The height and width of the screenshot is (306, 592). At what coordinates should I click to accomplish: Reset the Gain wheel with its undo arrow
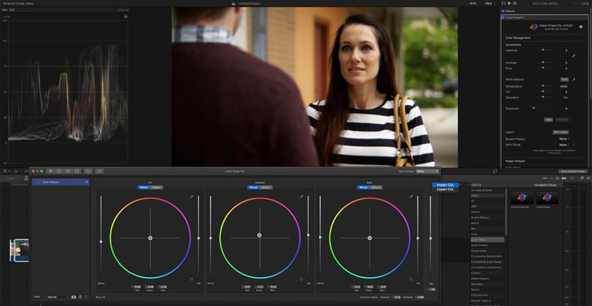pos(411,280)
